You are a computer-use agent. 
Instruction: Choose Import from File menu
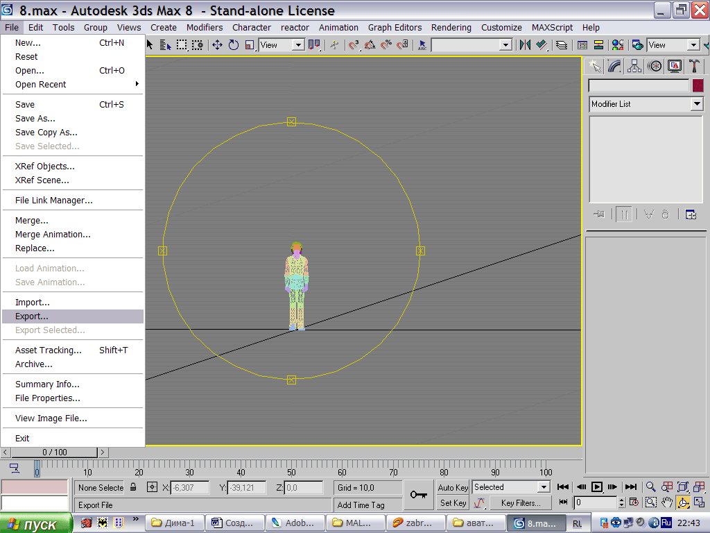[72, 303]
